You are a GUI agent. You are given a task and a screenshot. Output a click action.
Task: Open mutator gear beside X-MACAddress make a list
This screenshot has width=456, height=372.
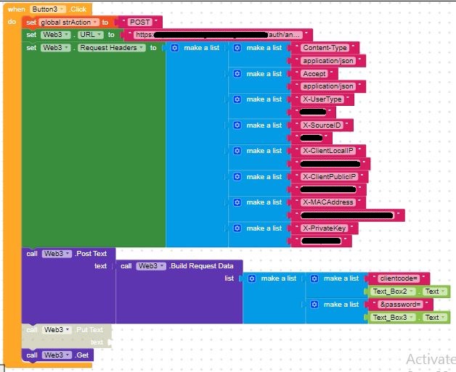pyautogui.click(x=237, y=202)
